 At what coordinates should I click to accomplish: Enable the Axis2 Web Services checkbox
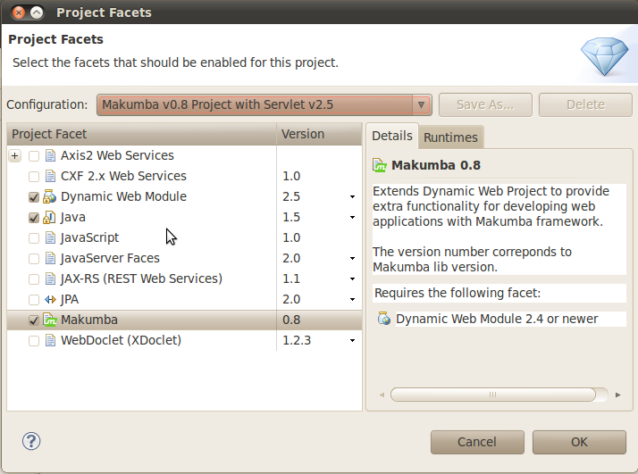[34, 156]
